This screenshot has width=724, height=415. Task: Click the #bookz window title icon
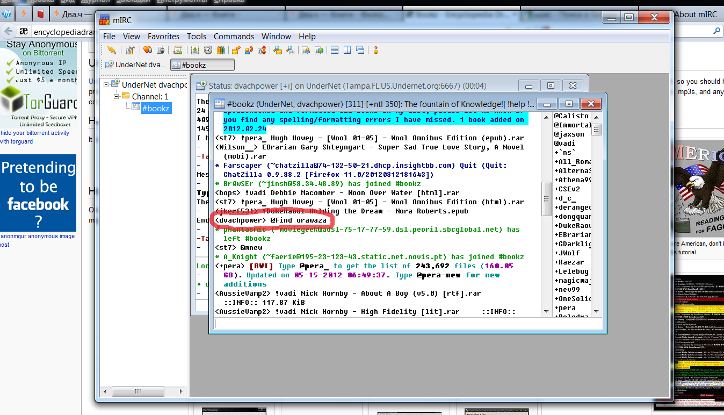coord(220,103)
